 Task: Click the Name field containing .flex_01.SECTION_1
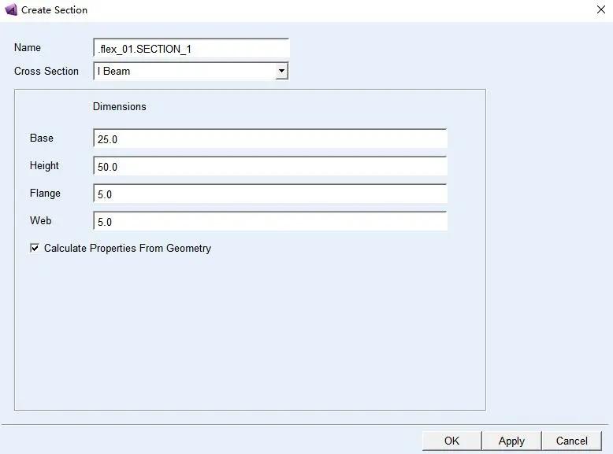coord(191,49)
